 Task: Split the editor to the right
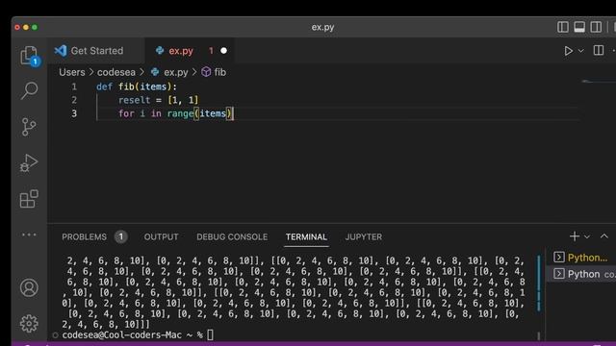(x=599, y=50)
